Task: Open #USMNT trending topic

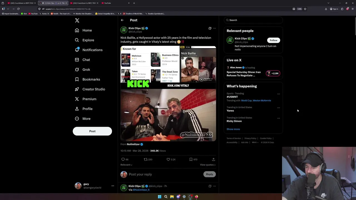Action: 232,97
